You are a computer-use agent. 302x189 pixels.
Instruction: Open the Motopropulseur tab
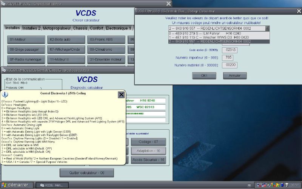coord(57,28)
